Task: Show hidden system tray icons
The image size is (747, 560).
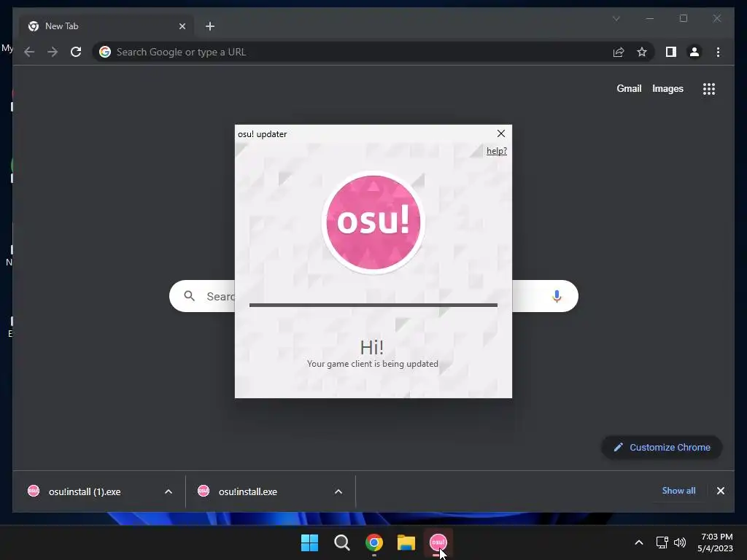Action: tap(639, 542)
